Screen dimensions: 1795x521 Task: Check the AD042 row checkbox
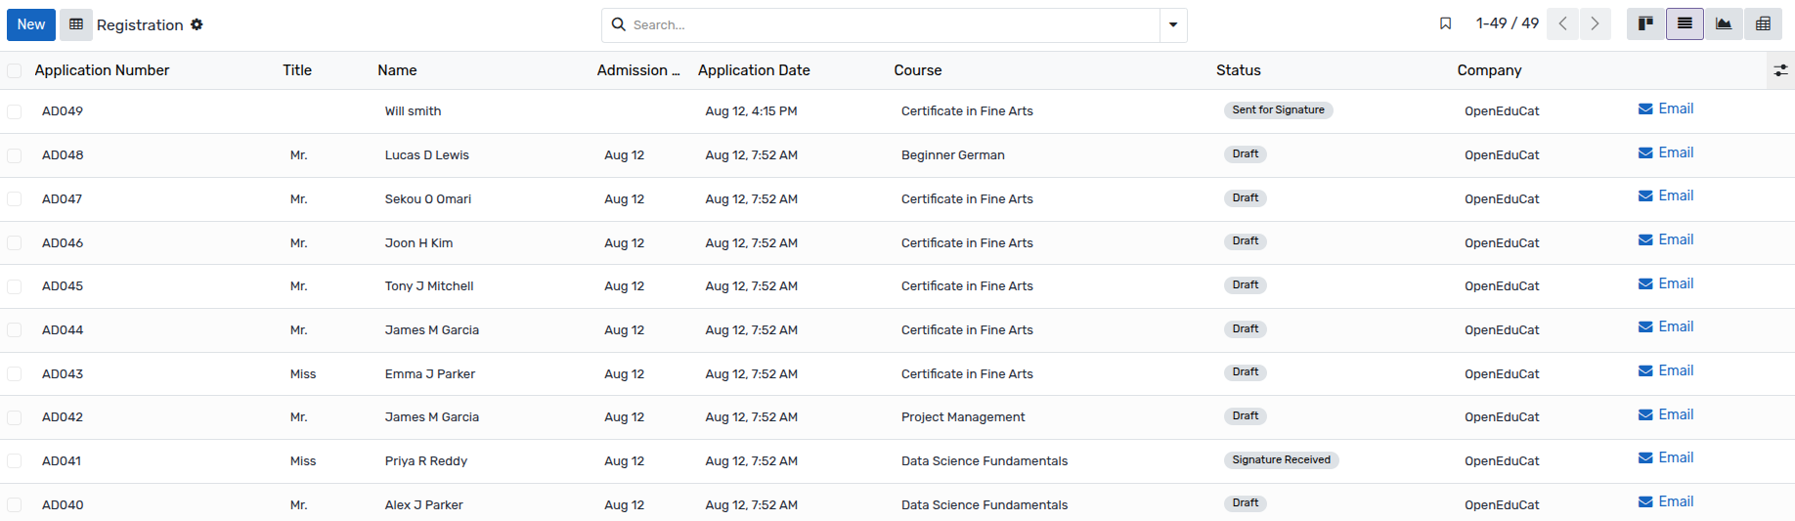pos(14,417)
